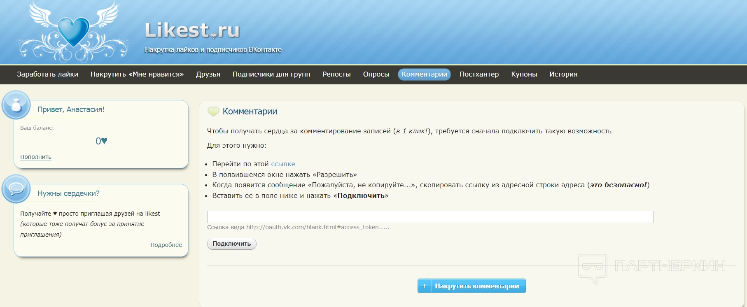
Task: Click the Накрутить комментарии button
Action: pos(472,286)
